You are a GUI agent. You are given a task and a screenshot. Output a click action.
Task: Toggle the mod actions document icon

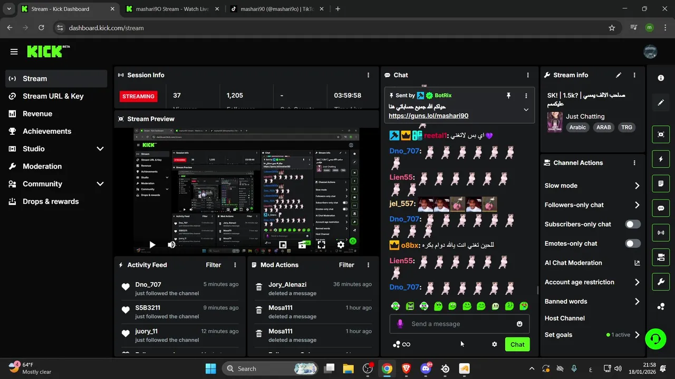coord(661,184)
